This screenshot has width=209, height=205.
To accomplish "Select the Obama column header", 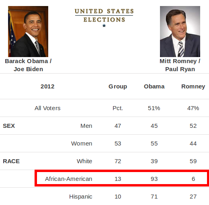I will click(x=154, y=86).
